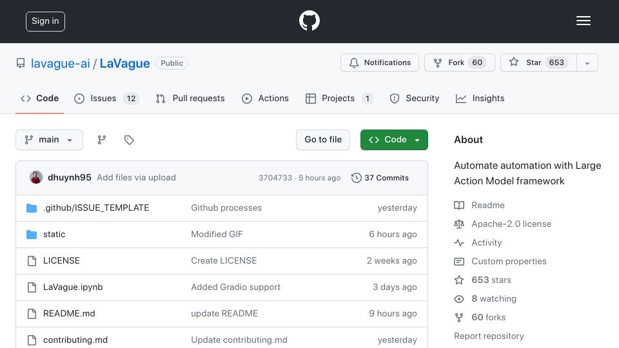The width and height of the screenshot is (619, 348).
Task: Open the Security tab
Action: 415,98
